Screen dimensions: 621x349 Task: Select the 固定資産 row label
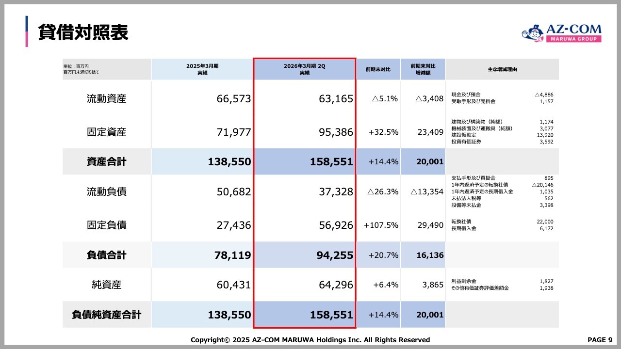[106, 132]
